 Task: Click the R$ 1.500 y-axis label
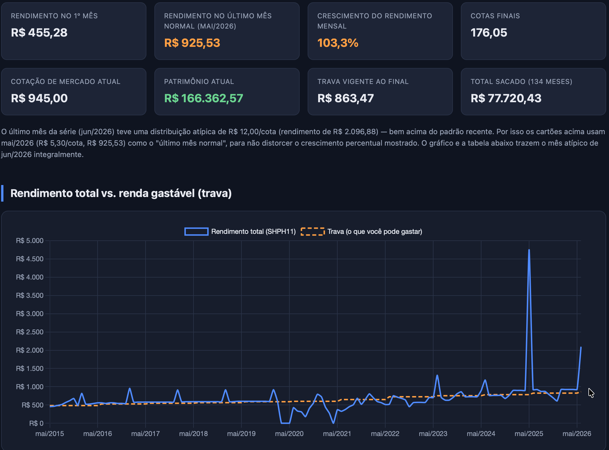pyautogui.click(x=30, y=369)
